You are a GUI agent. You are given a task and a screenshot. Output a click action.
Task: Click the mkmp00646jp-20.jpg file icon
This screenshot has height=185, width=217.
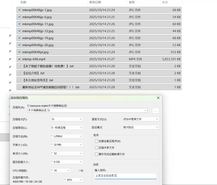pos(19,45)
